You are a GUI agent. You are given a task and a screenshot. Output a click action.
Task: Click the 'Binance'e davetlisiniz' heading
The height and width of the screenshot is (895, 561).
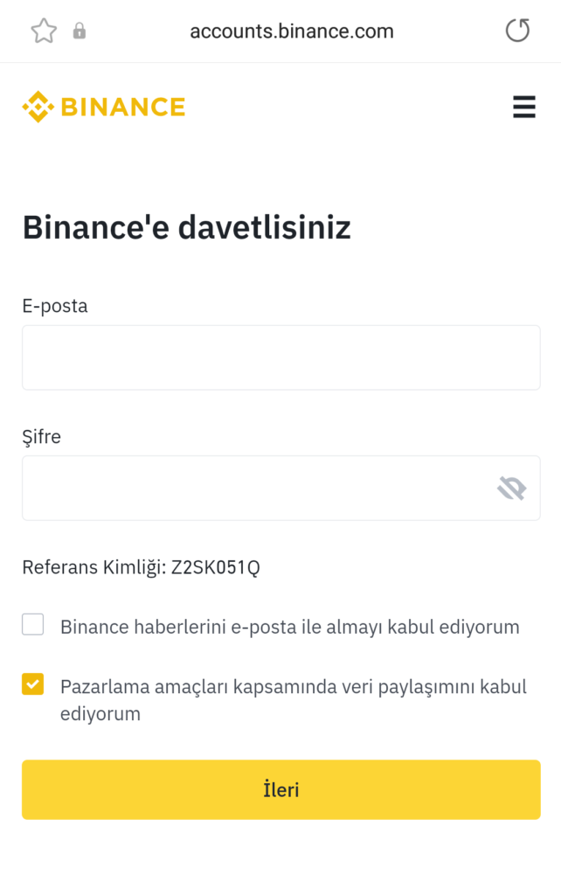click(x=186, y=228)
